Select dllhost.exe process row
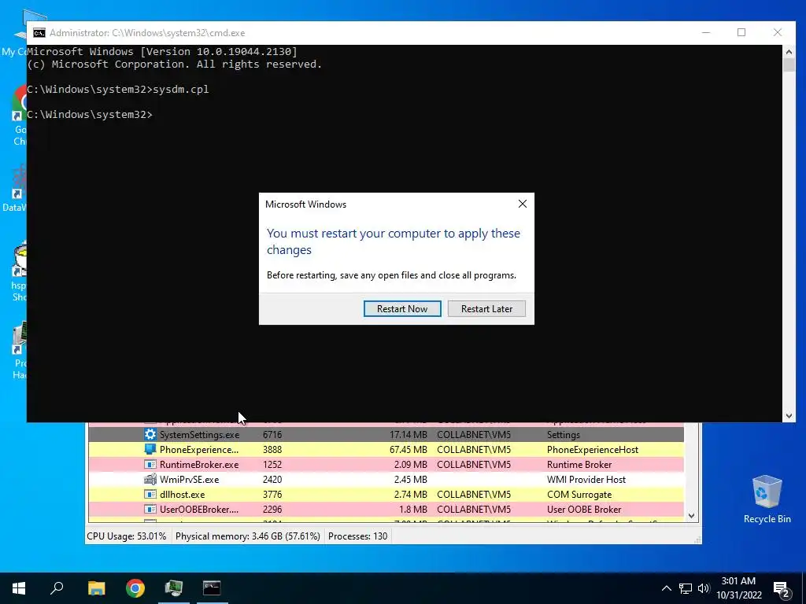The width and height of the screenshot is (806, 604). click(x=386, y=494)
